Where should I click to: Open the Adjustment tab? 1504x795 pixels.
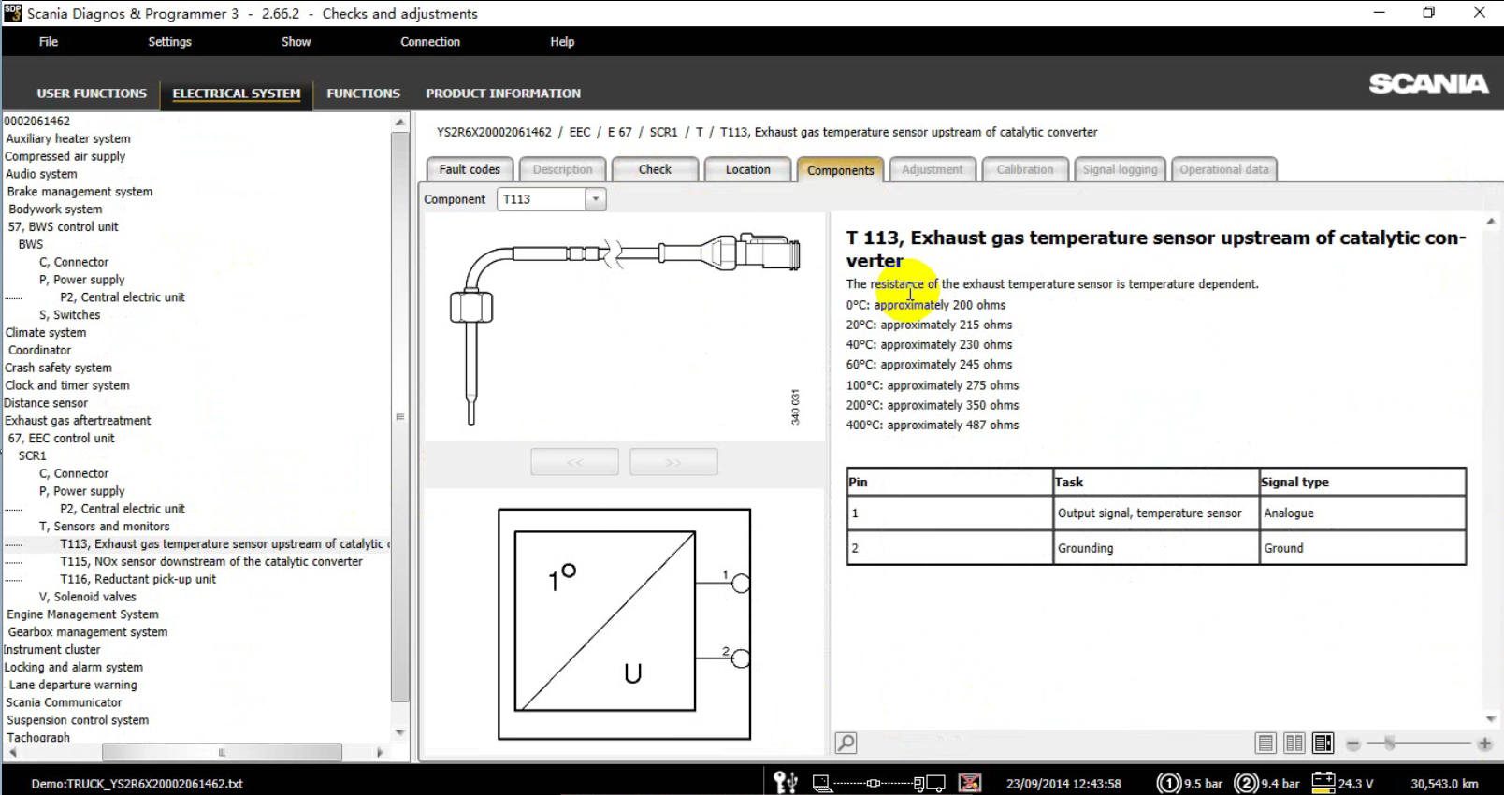(x=933, y=169)
